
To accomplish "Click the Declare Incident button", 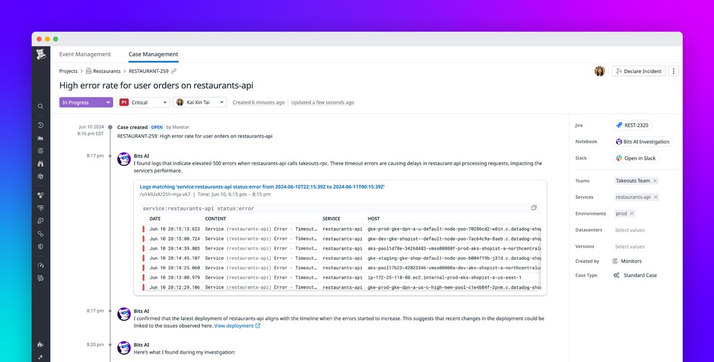I will pos(638,71).
